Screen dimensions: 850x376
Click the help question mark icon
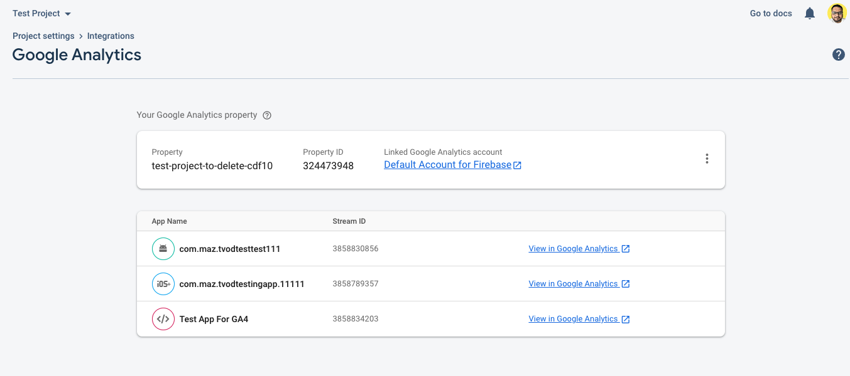click(839, 55)
